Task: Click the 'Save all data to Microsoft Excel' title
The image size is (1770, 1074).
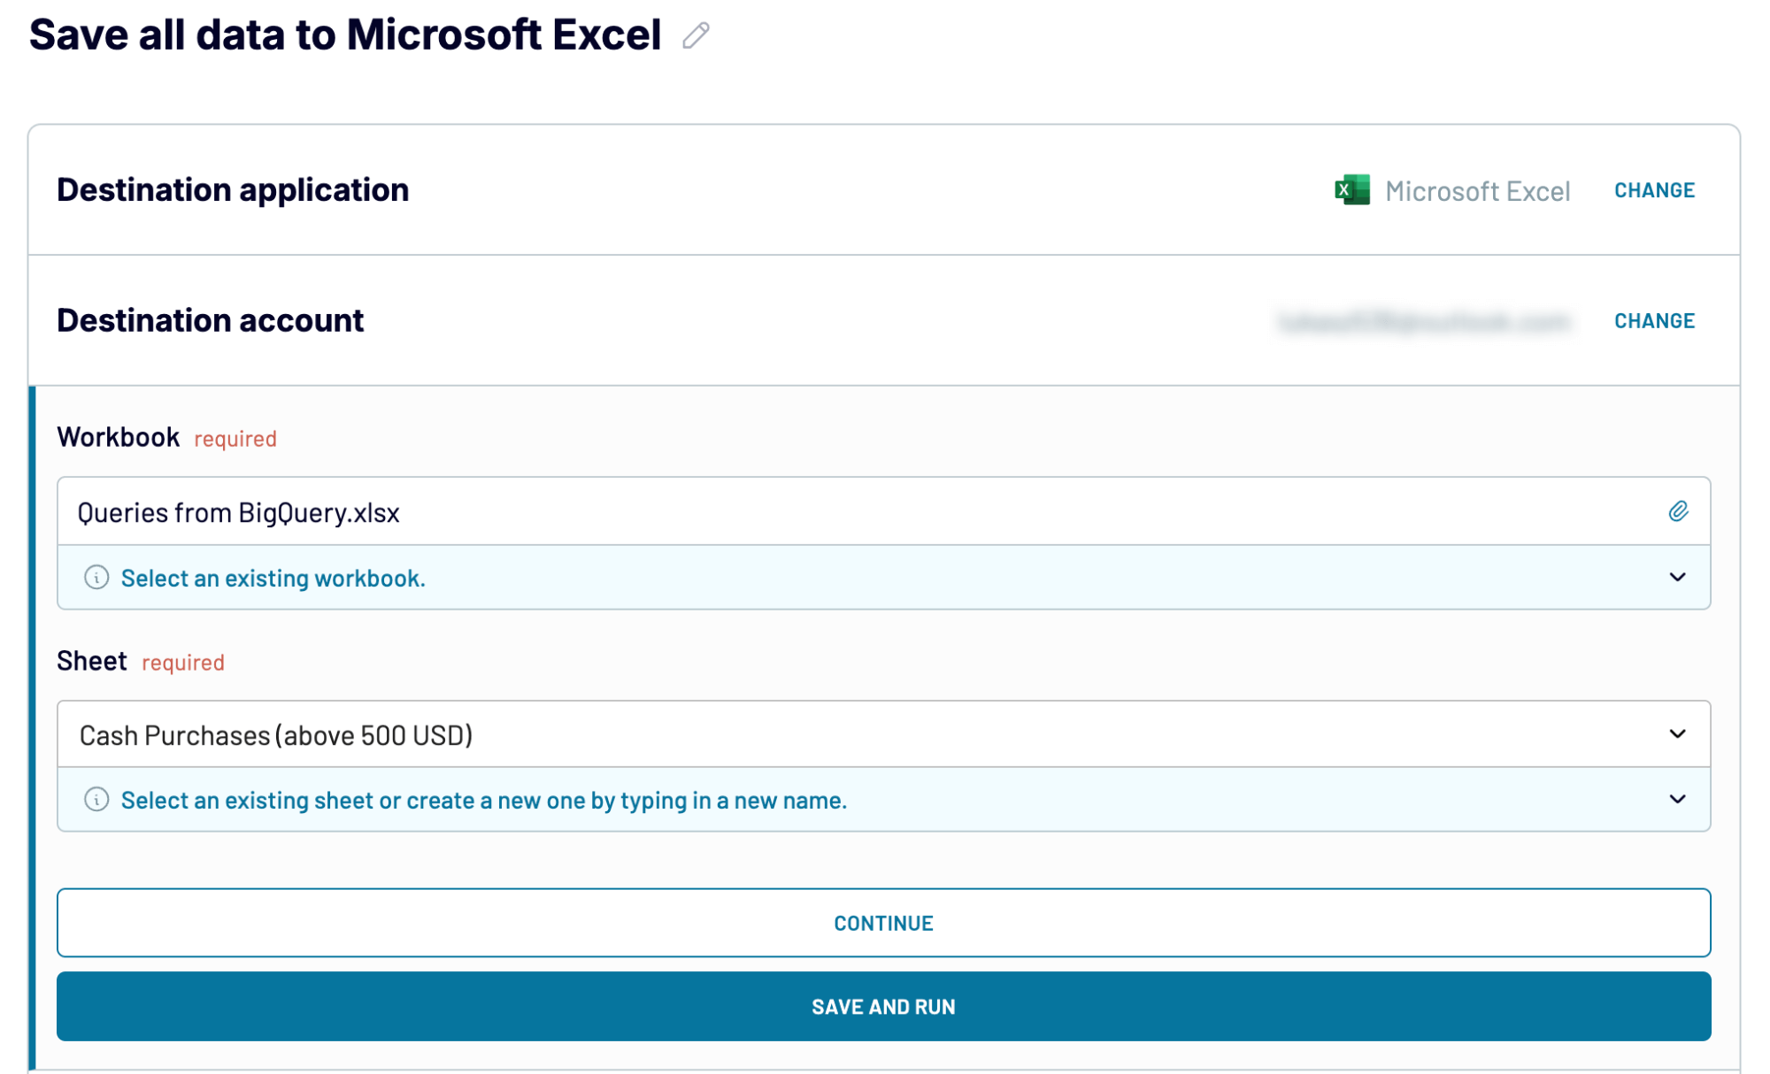Action: pyautogui.click(x=345, y=34)
